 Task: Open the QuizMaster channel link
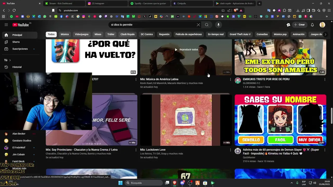click(x=249, y=157)
